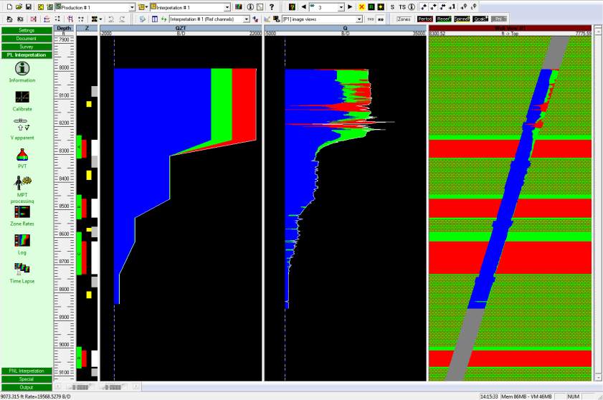Click the green R toolbar icon

click(371, 7)
